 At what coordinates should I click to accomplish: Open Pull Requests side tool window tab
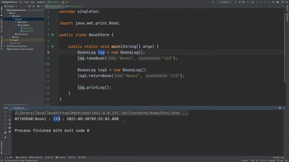(1, 43)
